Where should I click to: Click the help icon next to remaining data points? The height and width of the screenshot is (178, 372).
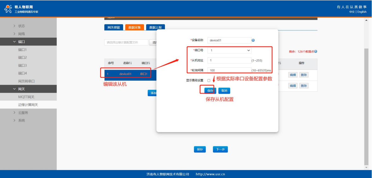(x=315, y=52)
